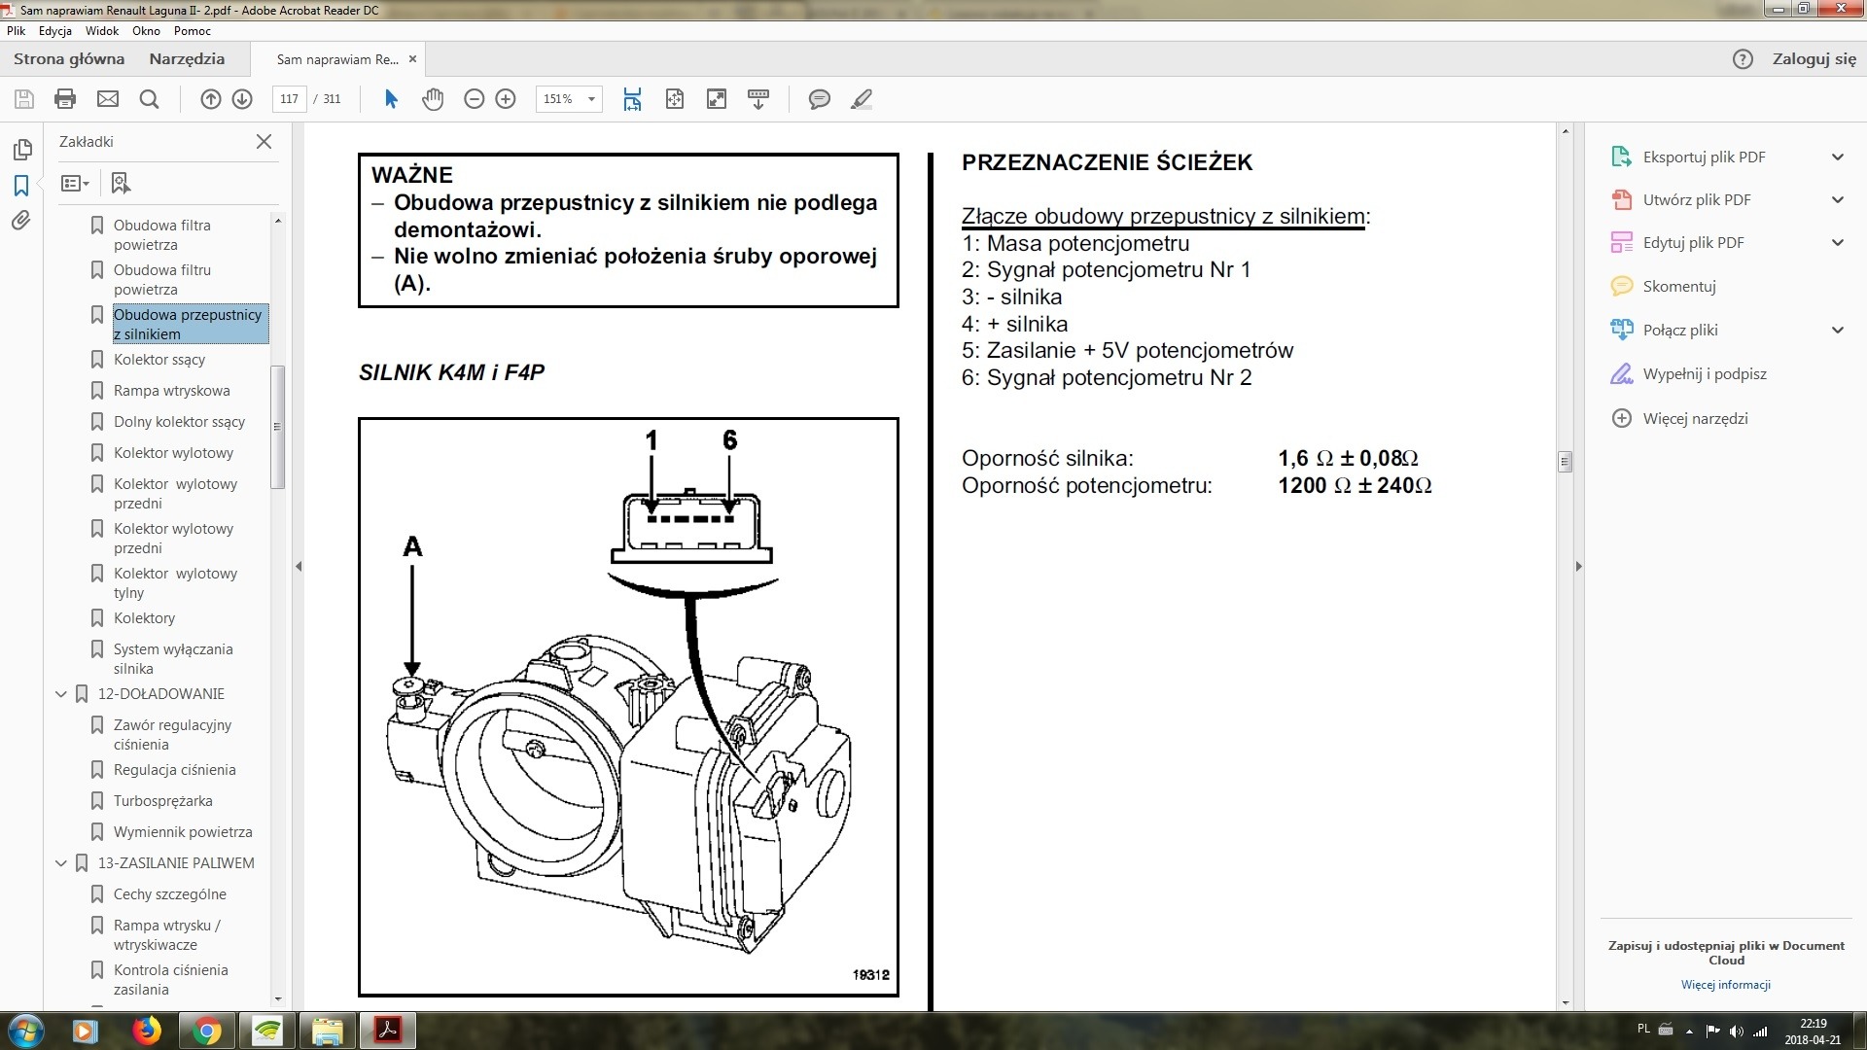Collapse the 12-DOŁADOWANIE bookmark section

[61, 694]
